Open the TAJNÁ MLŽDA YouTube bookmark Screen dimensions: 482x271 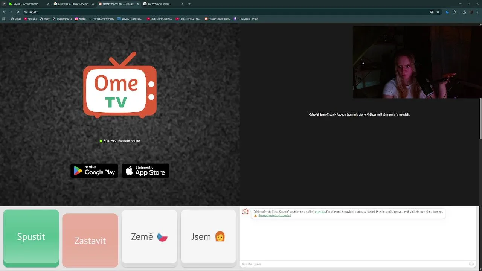tap(159, 18)
